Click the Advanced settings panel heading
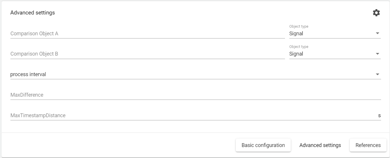 click(x=33, y=13)
